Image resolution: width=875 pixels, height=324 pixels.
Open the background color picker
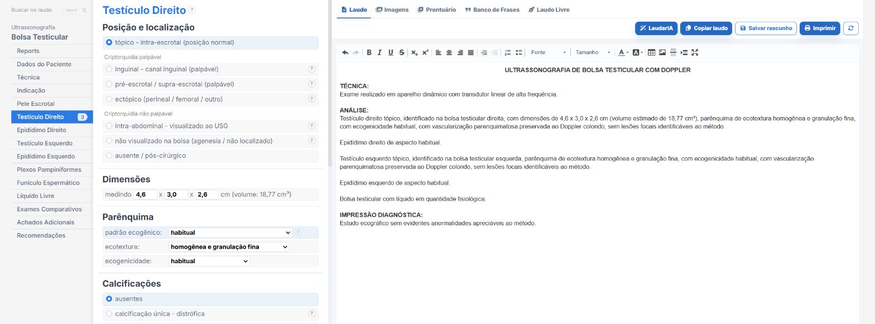pos(637,52)
